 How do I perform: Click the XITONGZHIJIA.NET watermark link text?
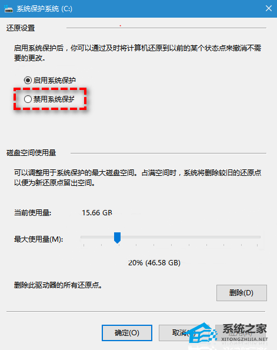click(245, 339)
